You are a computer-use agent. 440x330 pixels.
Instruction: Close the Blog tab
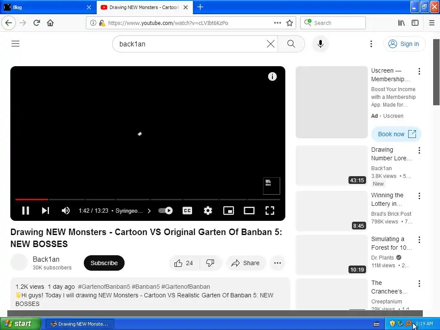point(89,7)
